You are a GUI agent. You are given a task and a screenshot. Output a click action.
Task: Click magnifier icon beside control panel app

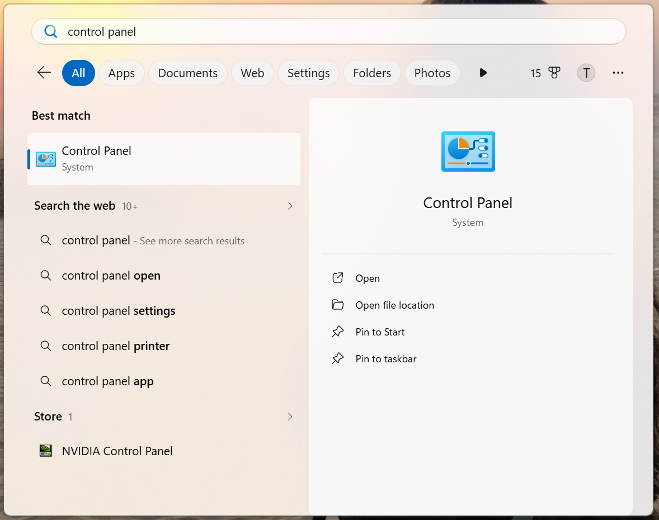pos(46,381)
